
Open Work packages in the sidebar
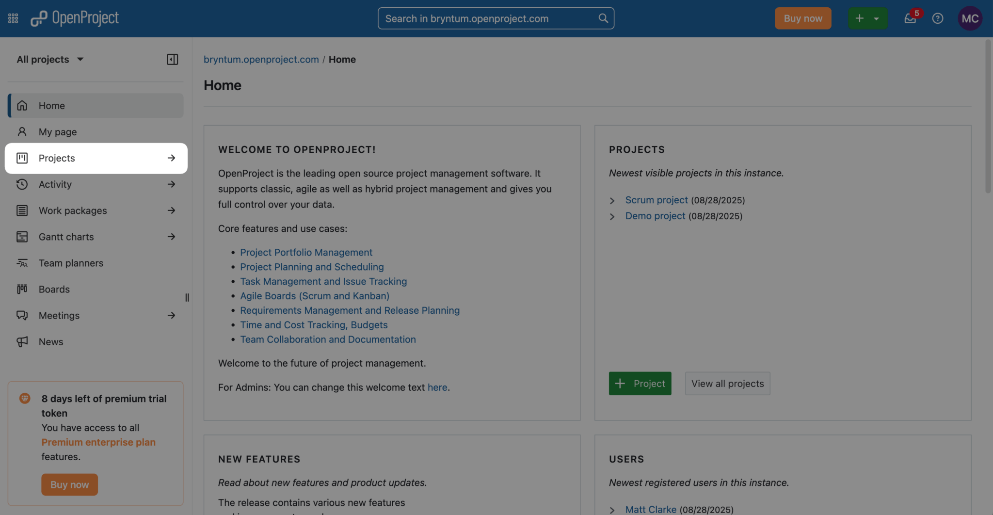point(73,210)
